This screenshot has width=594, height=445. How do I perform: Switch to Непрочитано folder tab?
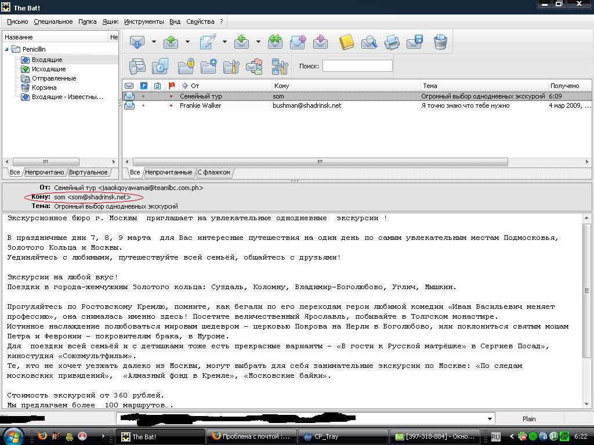pos(44,172)
